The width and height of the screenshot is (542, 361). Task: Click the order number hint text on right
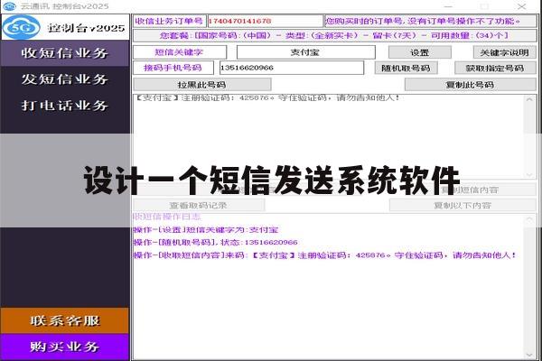click(423, 21)
